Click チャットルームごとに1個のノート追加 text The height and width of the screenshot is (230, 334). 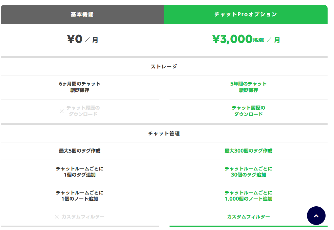tap(80, 195)
